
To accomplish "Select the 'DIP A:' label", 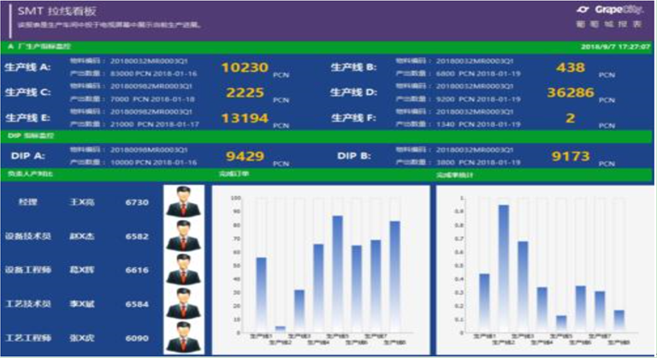I will (27, 156).
